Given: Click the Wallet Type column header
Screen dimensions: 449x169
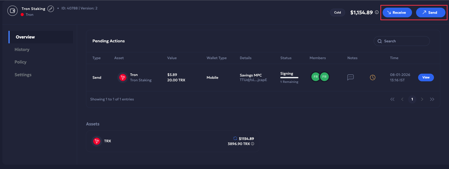Looking at the screenshot, I should point(216,58).
